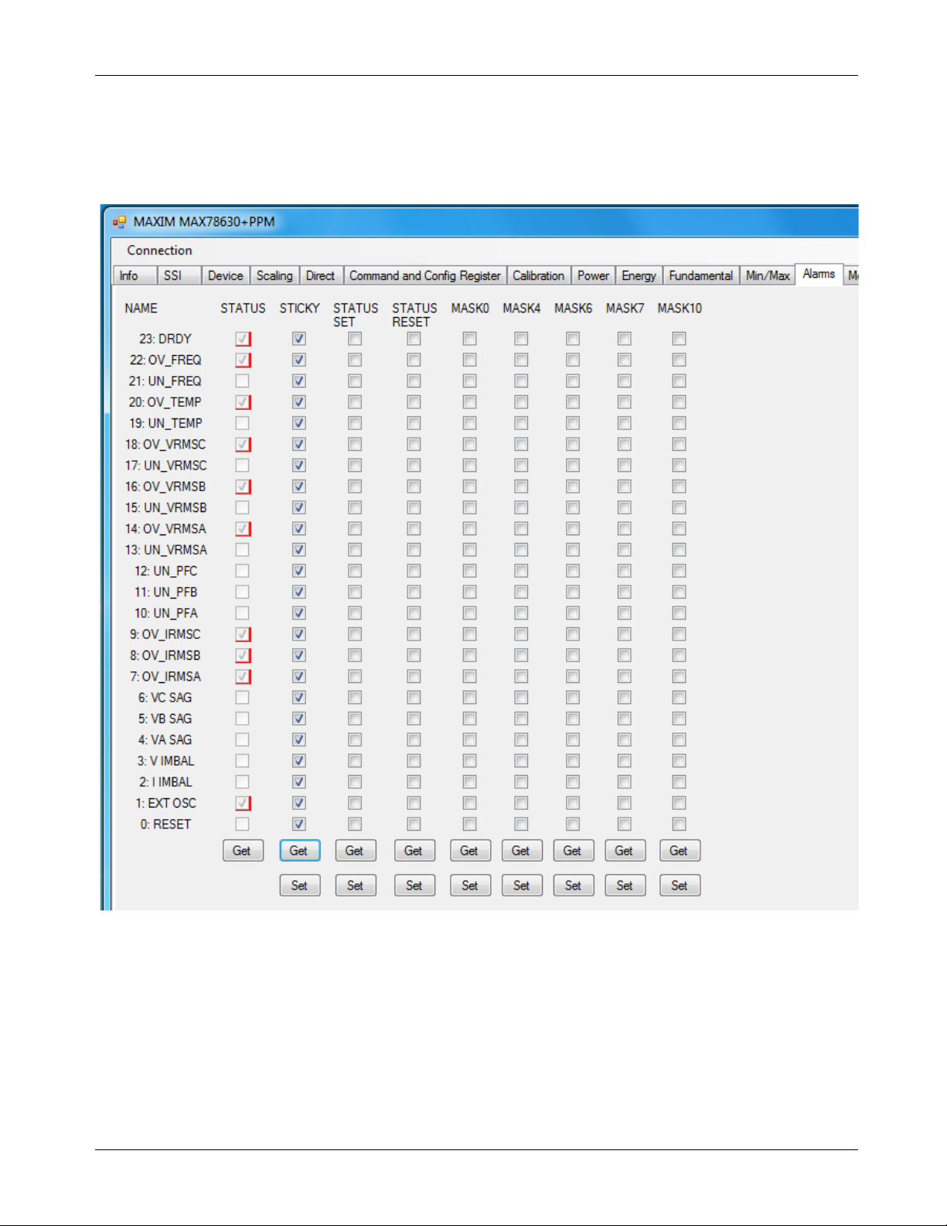
Task: Click Set button under MASK0 column
Action: 470,886
